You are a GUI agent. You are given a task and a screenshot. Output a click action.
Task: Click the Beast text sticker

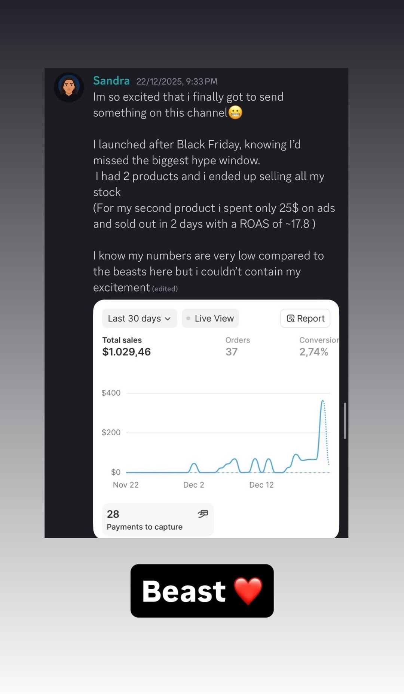pos(184,591)
